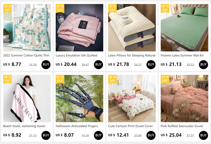Open the latex pillows product image
The width and height of the screenshot is (211, 144).
point(132,28)
